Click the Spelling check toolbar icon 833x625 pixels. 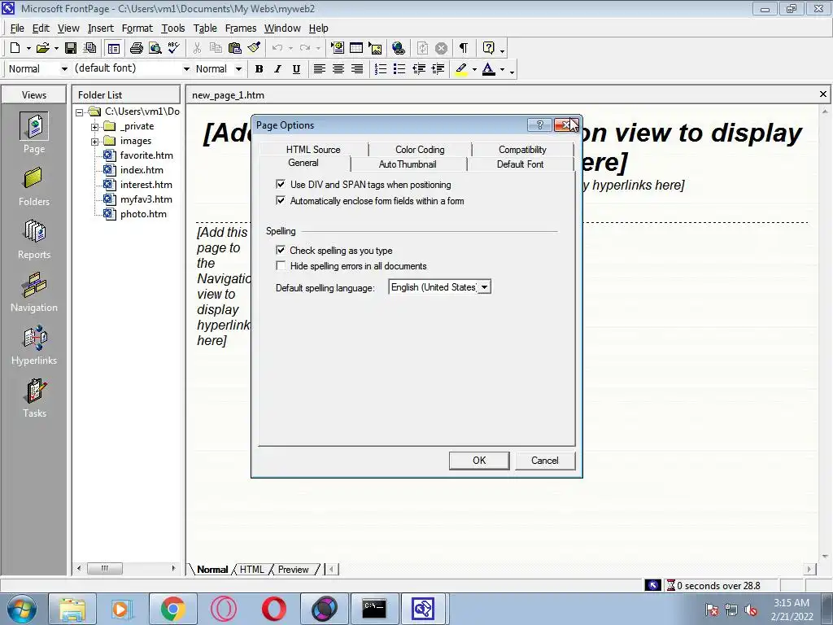point(174,48)
